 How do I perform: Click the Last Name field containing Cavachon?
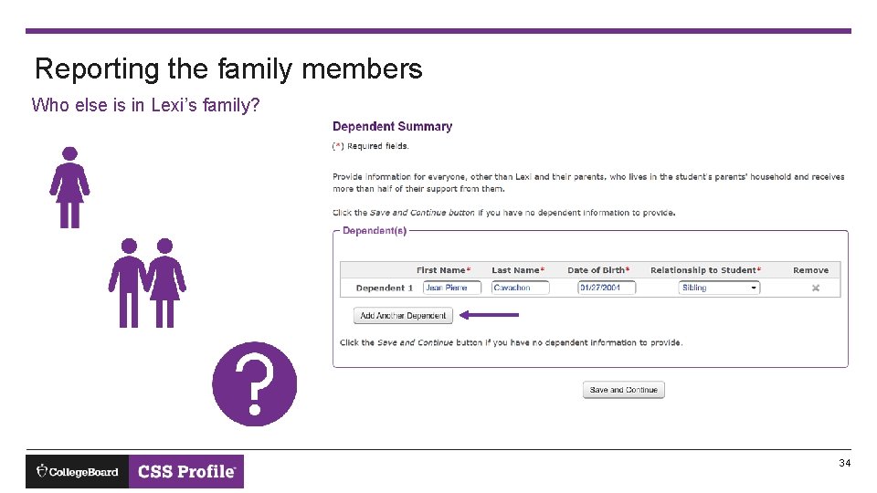tap(520, 288)
